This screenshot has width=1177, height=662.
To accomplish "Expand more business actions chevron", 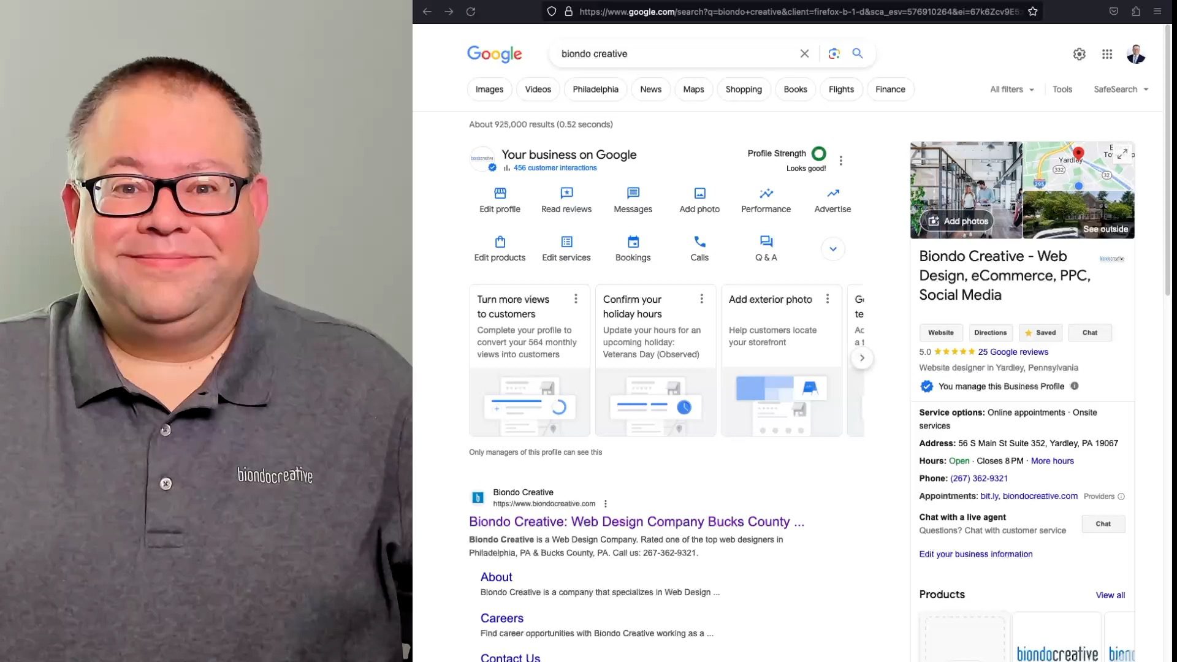I will click(x=832, y=249).
